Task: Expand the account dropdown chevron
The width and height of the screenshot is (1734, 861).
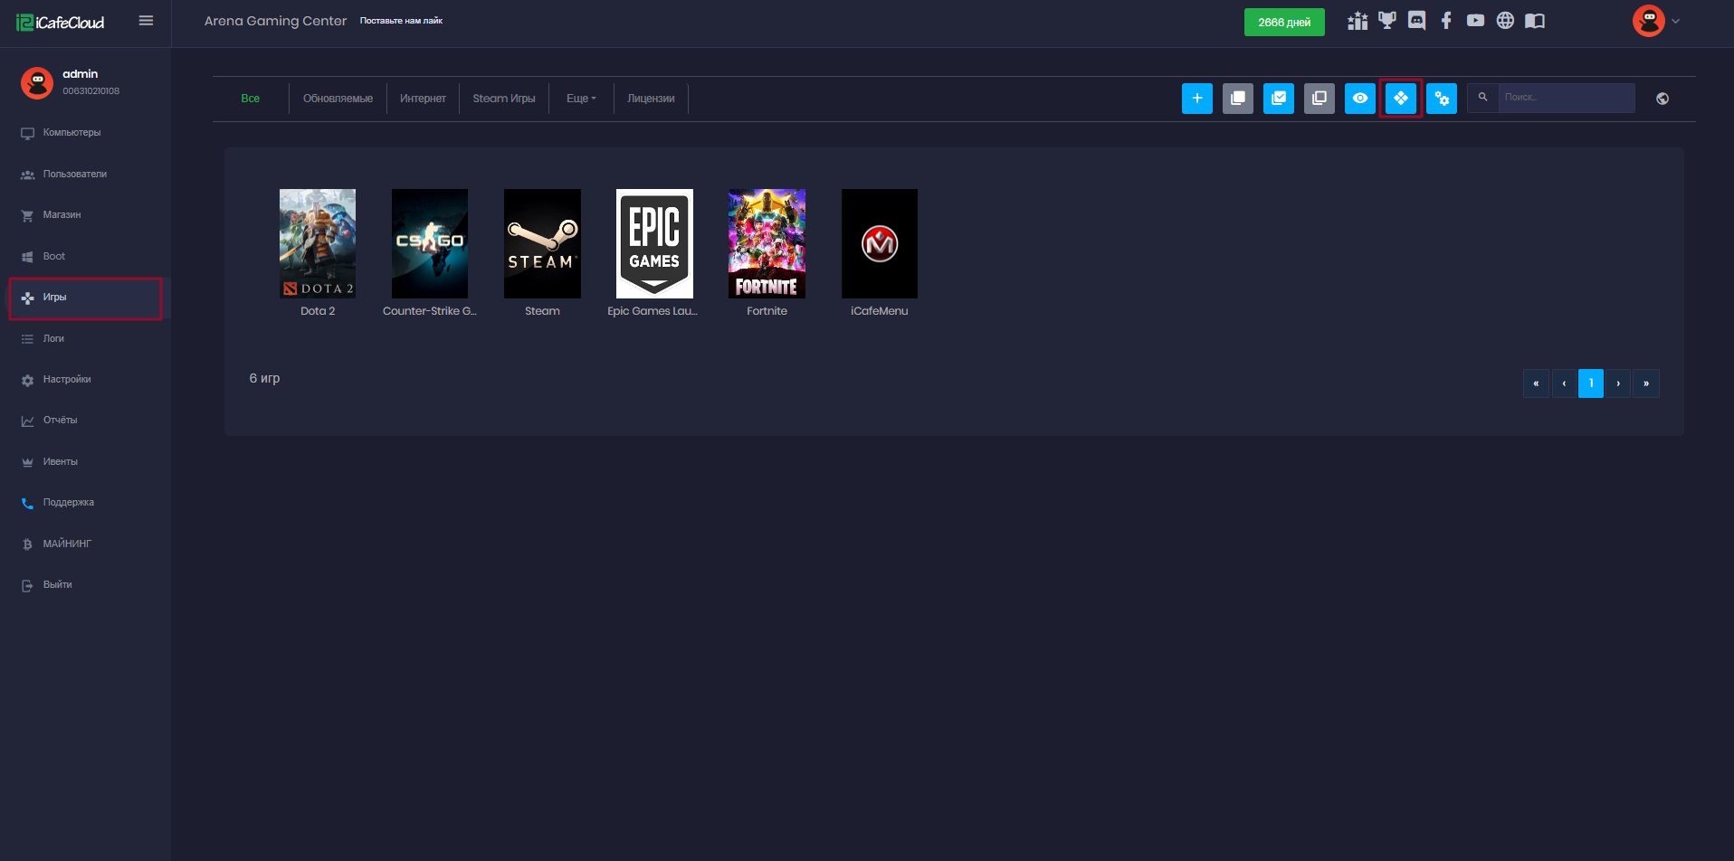Action: [x=1675, y=21]
